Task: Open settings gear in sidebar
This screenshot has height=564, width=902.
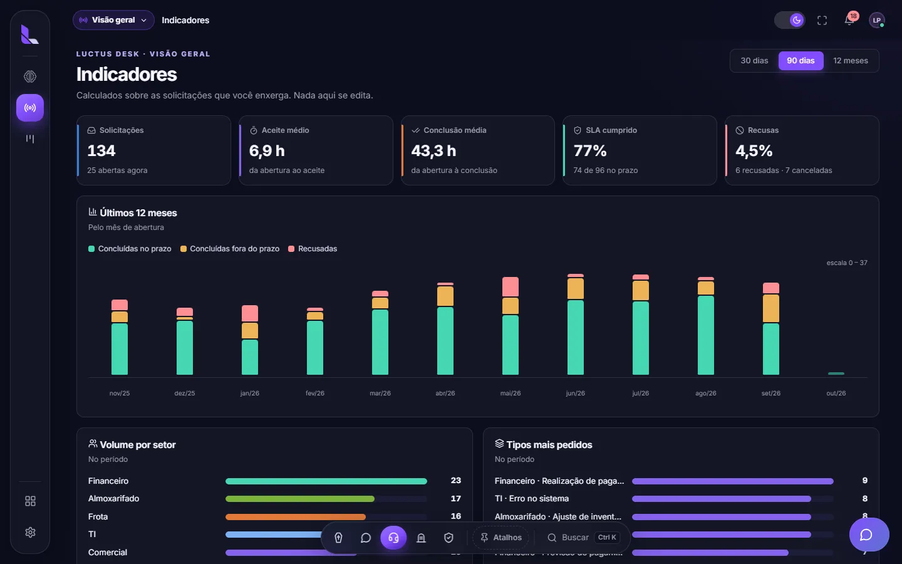Action: click(x=30, y=532)
